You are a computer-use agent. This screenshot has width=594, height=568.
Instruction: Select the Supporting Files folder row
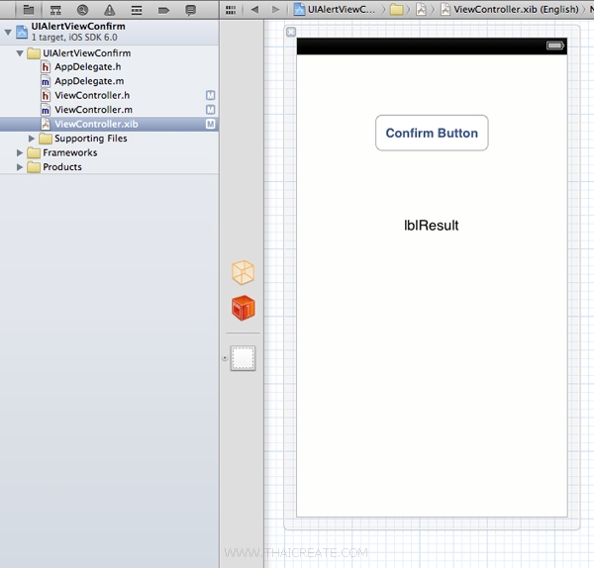pyautogui.click(x=109, y=139)
